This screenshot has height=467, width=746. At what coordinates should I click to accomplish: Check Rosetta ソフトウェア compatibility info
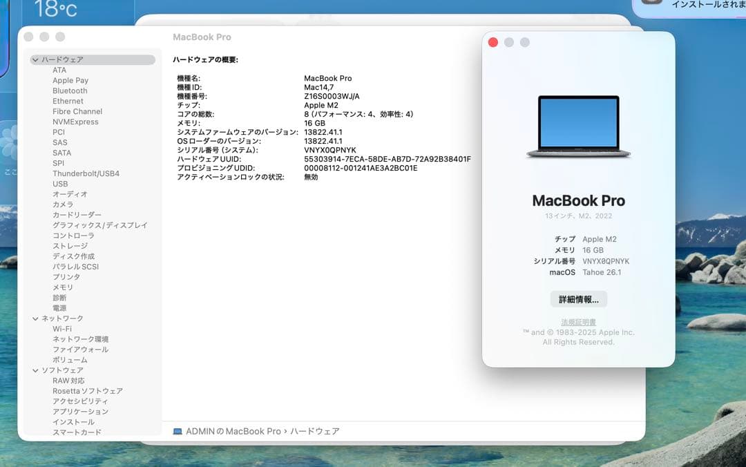(x=86, y=390)
